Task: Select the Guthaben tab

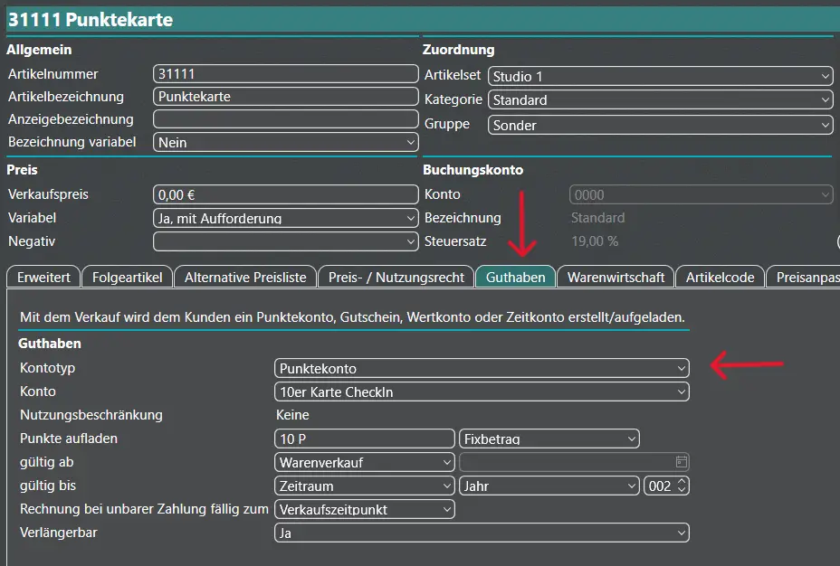Action: 515,277
